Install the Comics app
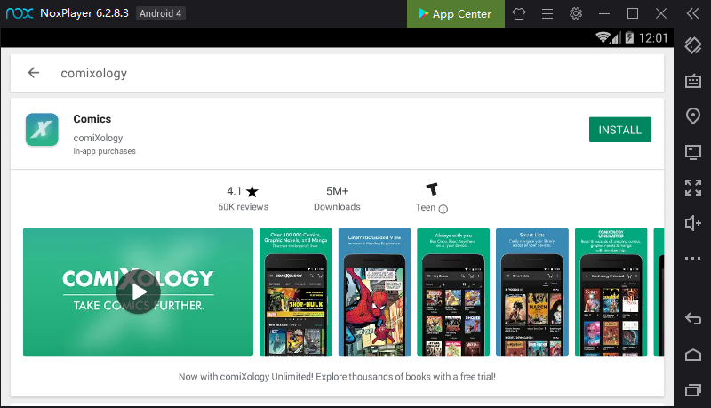The width and height of the screenshot is (711, 408). 619,130
